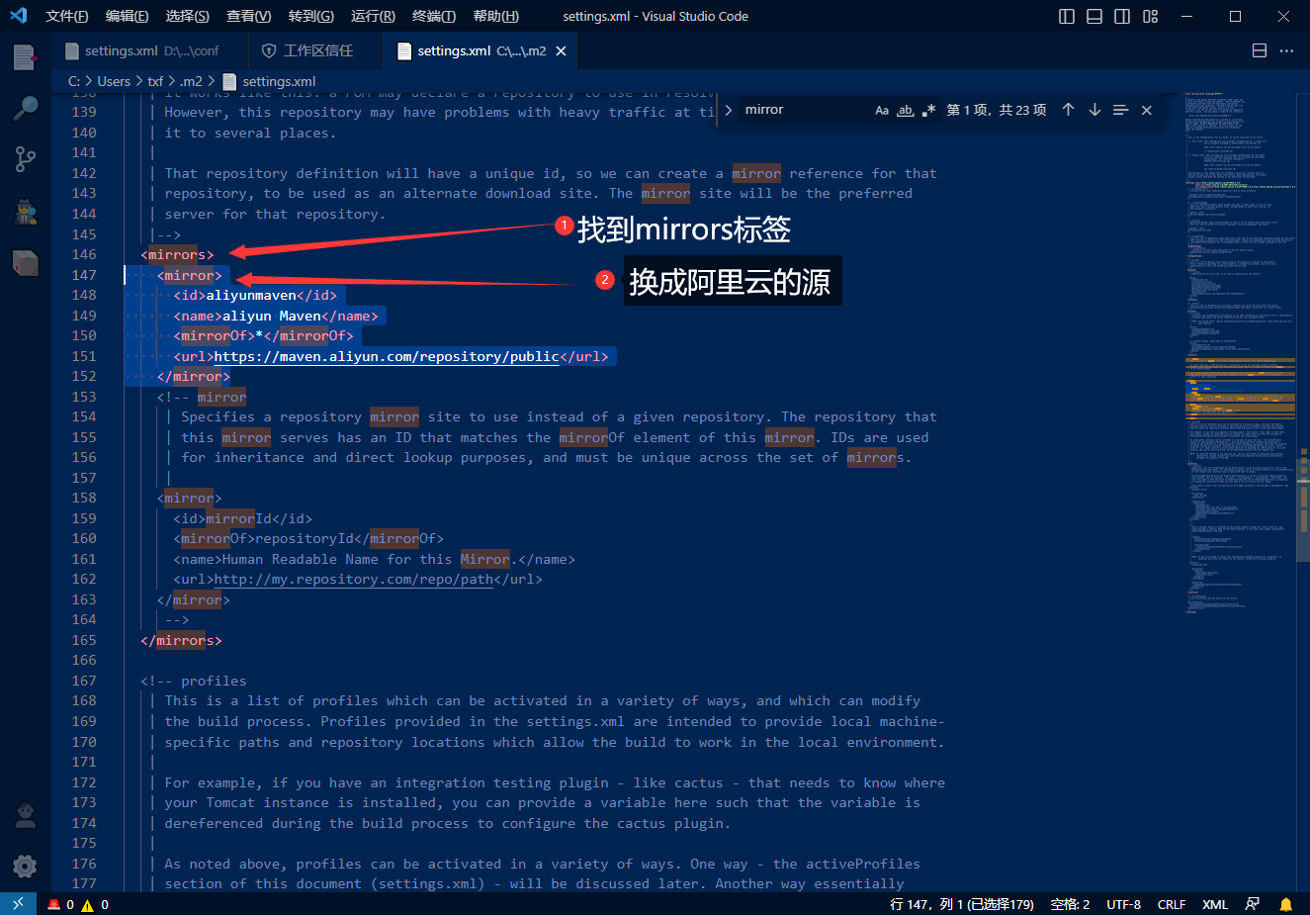Switch to settings.xml C:\...\.m2 tab
The height and width of the screenshot is (915, 1310).
click(x=481, y=50)
